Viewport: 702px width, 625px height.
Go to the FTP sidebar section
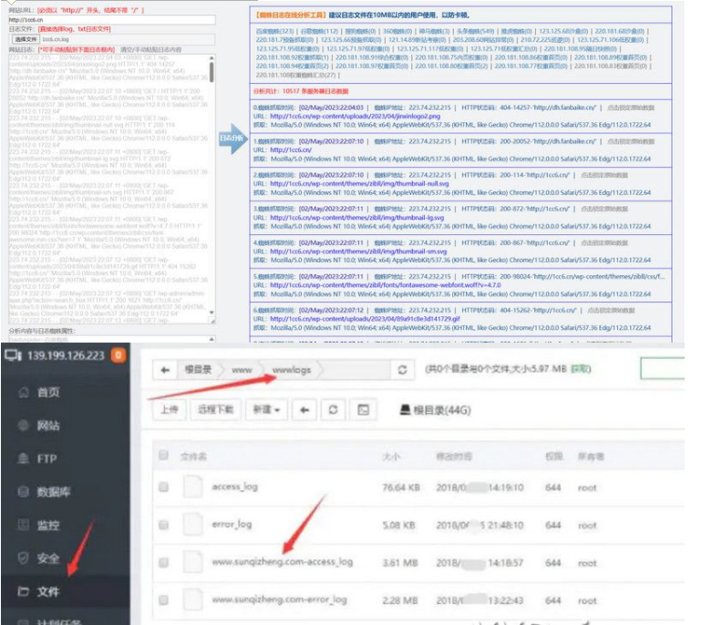point(46,458)
